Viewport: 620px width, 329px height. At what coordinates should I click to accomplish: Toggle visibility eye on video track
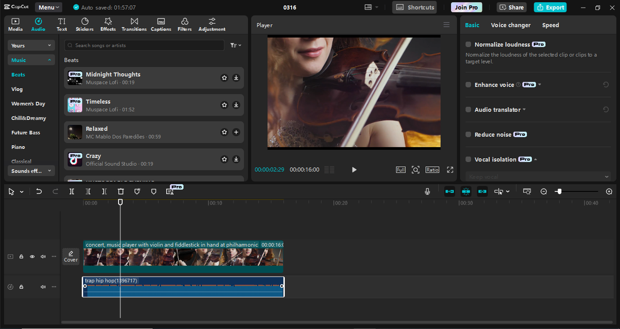(x=32, y=257)
